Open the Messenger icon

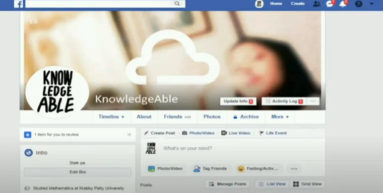click(330, 4)
